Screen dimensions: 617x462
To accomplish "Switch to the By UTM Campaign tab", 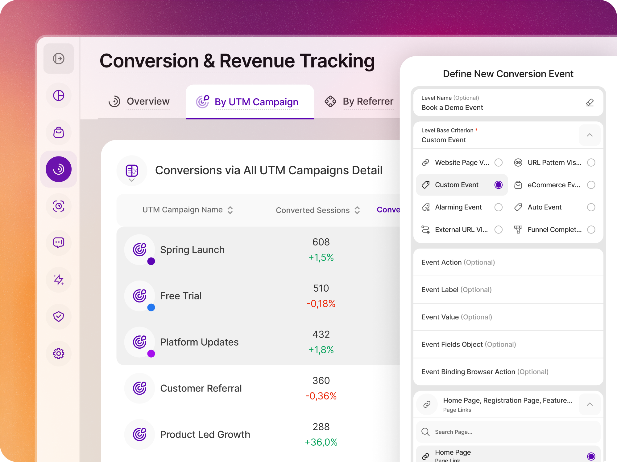I will pyautogui.click(x=250, y=102).
